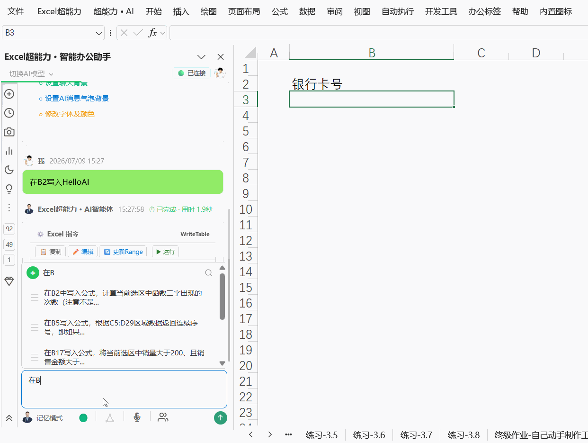
Task: Click the diamond premium icon
Action: (x=9, y=281)
